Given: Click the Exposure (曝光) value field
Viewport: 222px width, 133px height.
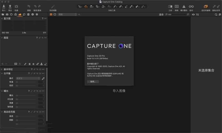Looking at the screenshot, I should [x=41, y=95].
